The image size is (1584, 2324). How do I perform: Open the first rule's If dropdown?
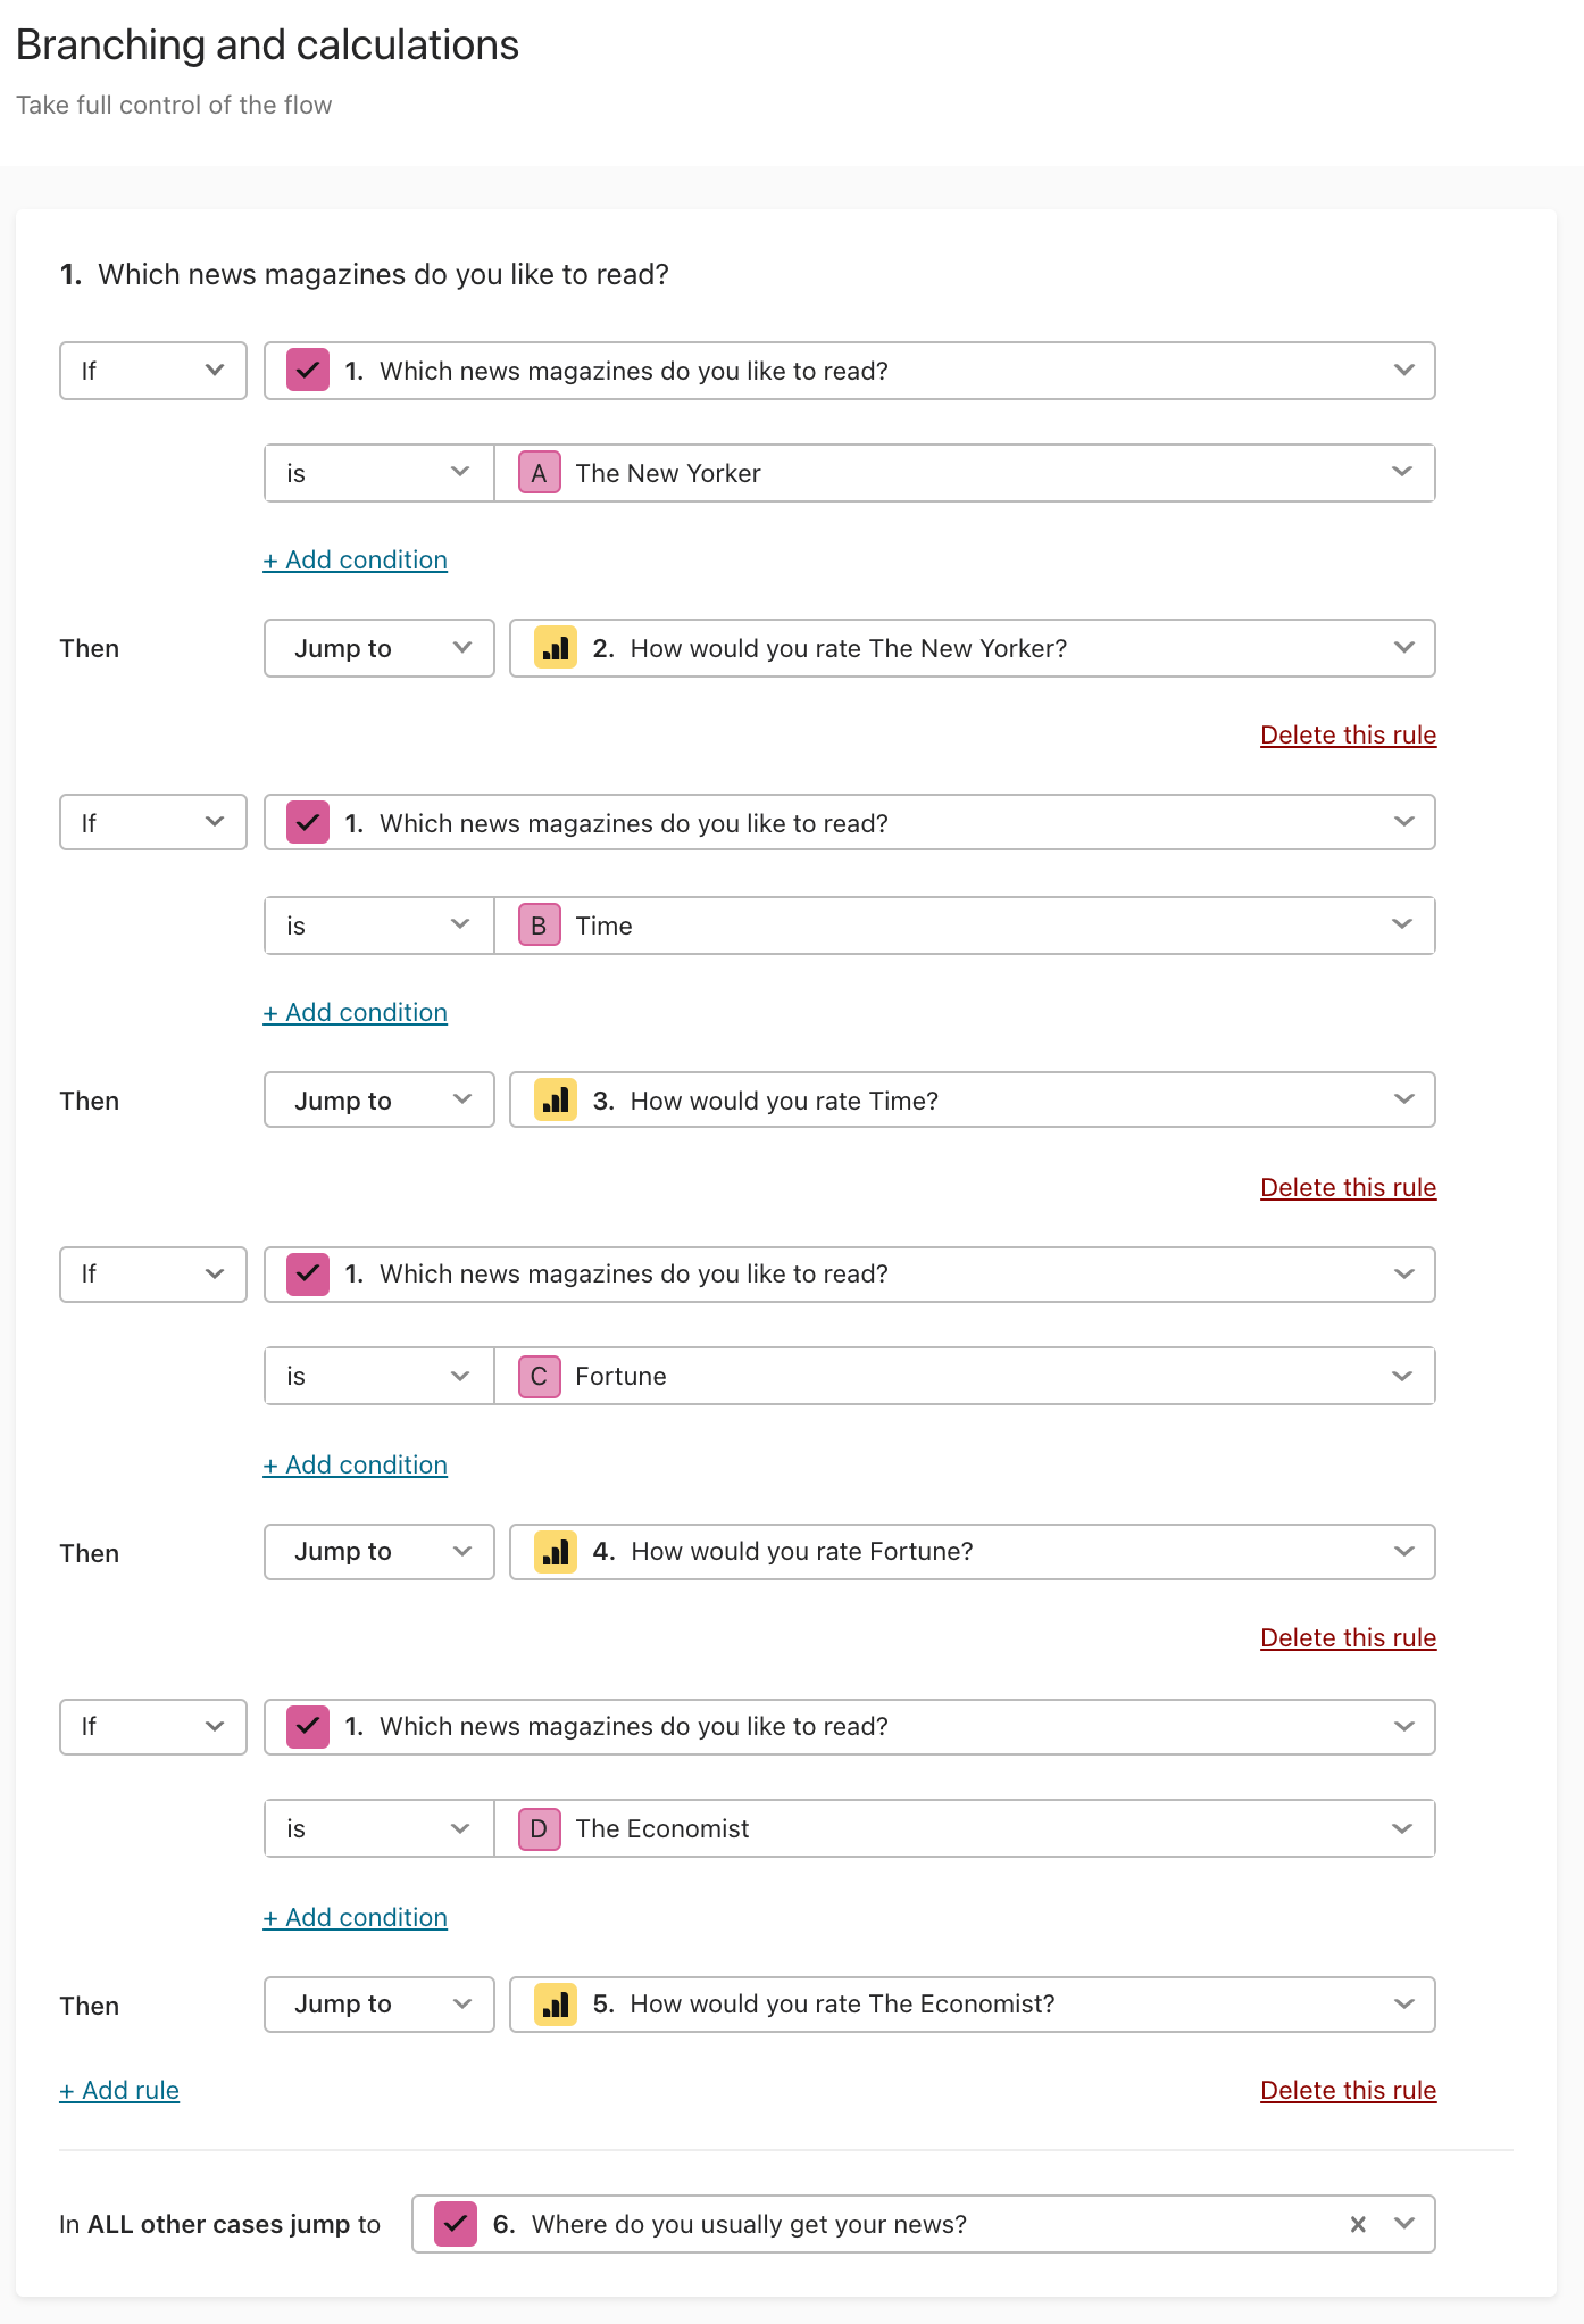click(153, 370)
